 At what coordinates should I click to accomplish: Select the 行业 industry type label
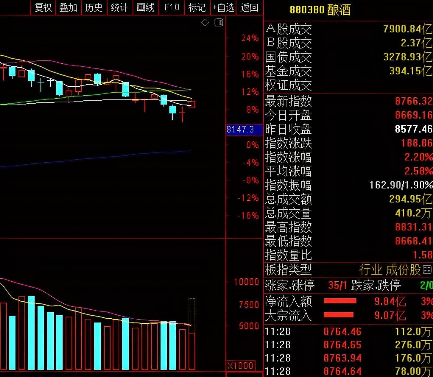coord(371,270)
